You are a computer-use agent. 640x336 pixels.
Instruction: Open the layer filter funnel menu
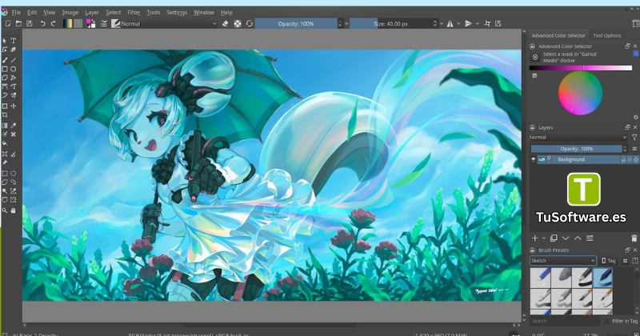click(634, 137)
